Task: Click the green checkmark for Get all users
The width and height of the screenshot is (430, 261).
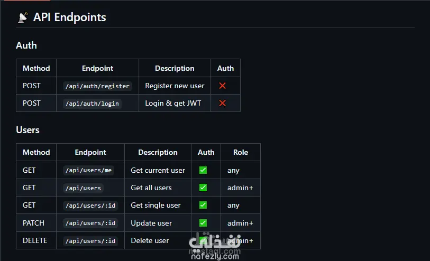Action: click(203, 188)
